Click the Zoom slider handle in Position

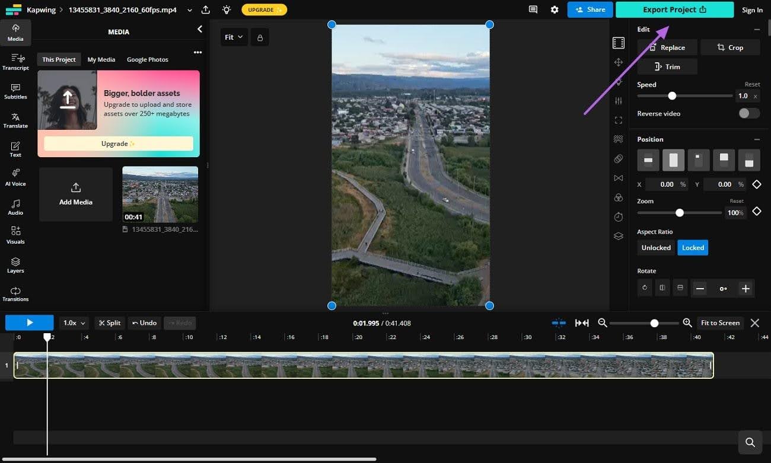pyautogui.click(x=680, y=212)
